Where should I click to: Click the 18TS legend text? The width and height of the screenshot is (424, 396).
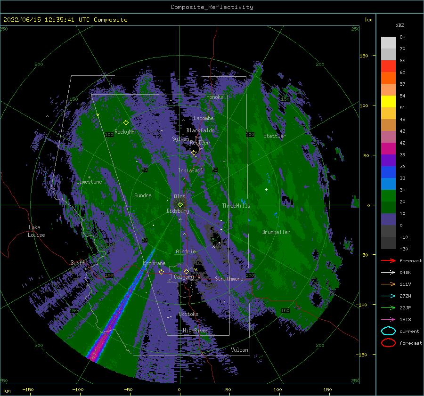pyautogui.click(x=405, y=320)
